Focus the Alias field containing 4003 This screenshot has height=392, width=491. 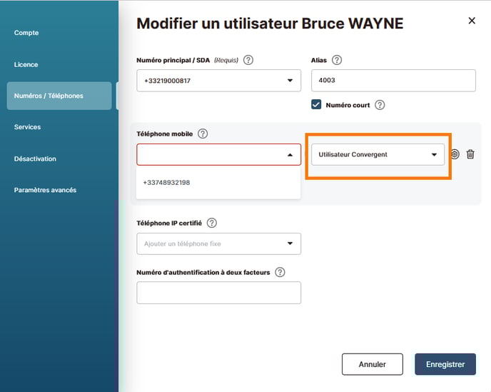(x=393, y=81)
